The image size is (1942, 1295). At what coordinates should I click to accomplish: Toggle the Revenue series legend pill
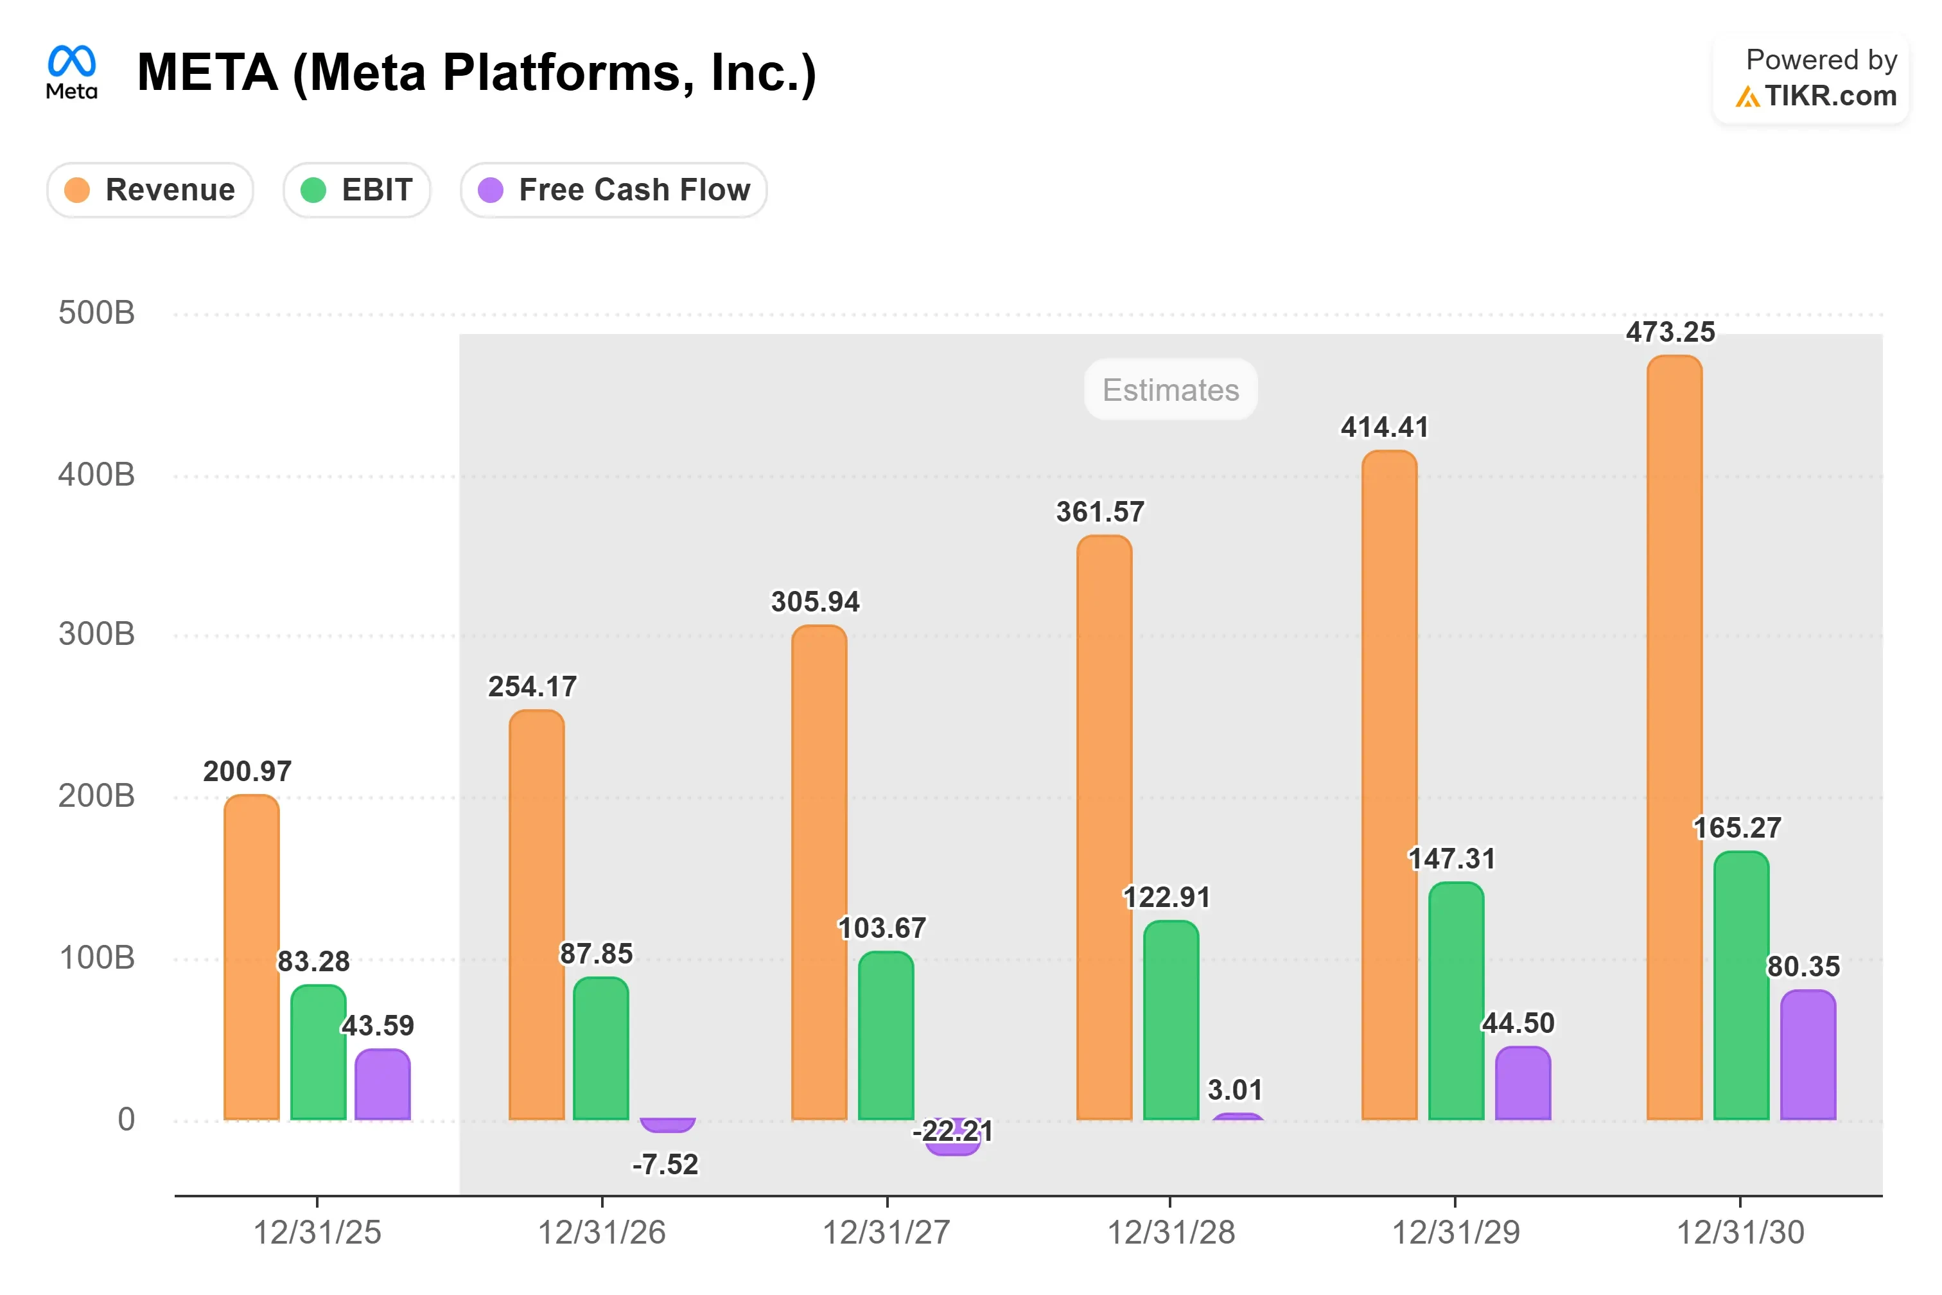tap(150, 190)
